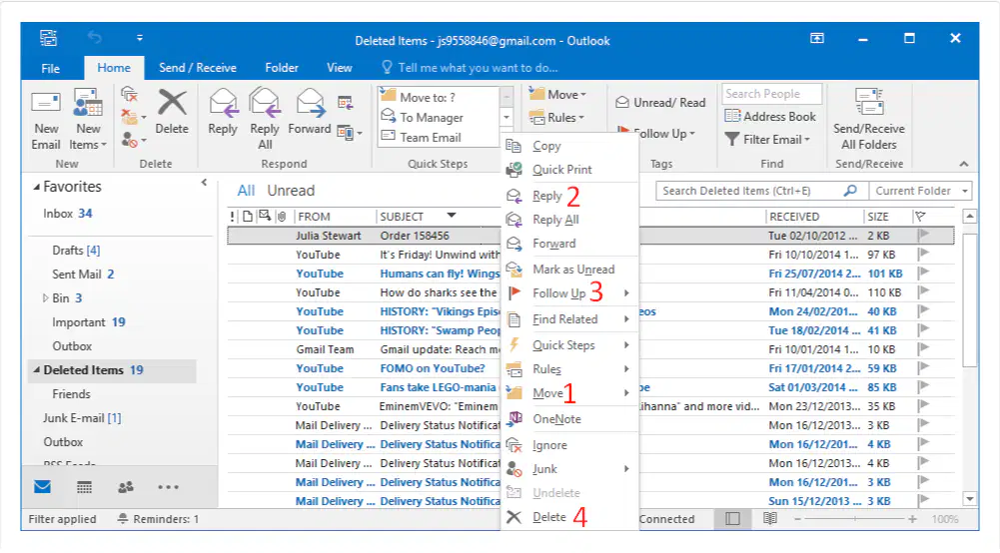Show more navigation options (three dots)
Viewport: 1000px width, 553px height.
tap(169, 487)
